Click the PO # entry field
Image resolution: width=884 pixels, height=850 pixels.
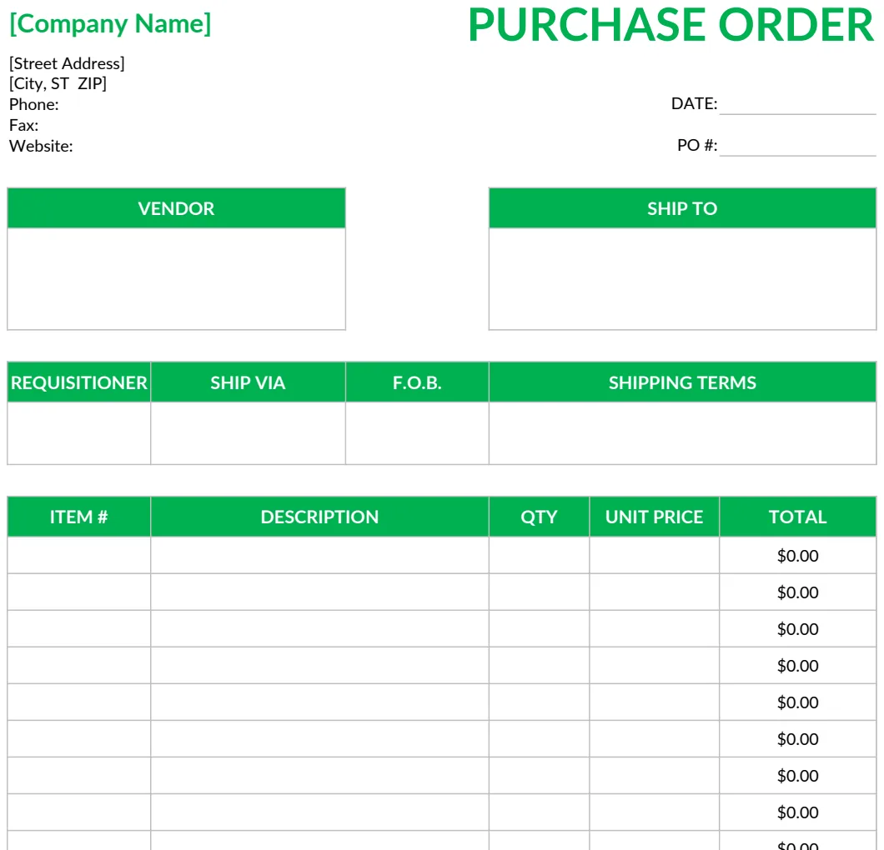(798, 145)
